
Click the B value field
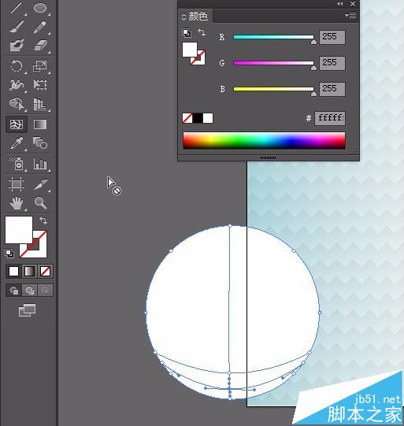[x=332, y=89]
